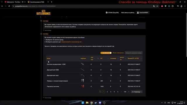Open the my work order link
The height and width of the screenshot is (105, 187).
pyautogui.click(x=128, y=13)
